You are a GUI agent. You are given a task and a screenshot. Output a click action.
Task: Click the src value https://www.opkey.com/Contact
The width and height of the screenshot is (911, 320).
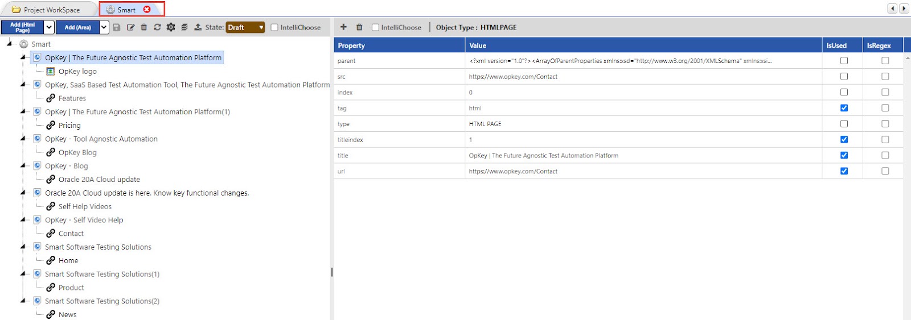click(513, 77)
